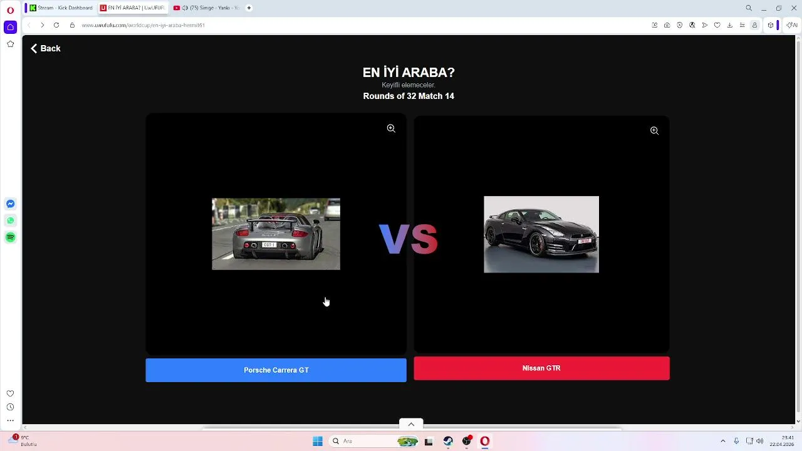Open the extensions cube icon

click(771, 25)
